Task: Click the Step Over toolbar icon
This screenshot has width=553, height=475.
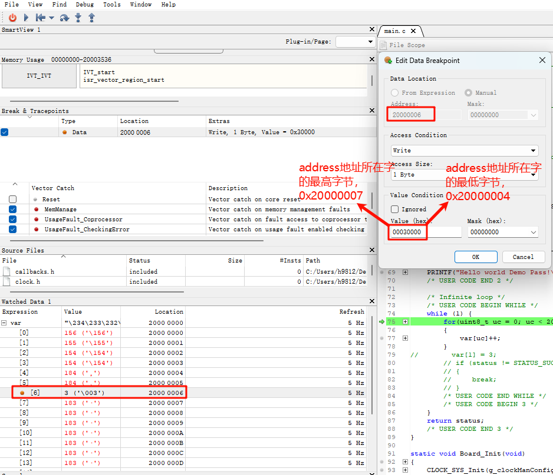Action: (x=64, y=18)
